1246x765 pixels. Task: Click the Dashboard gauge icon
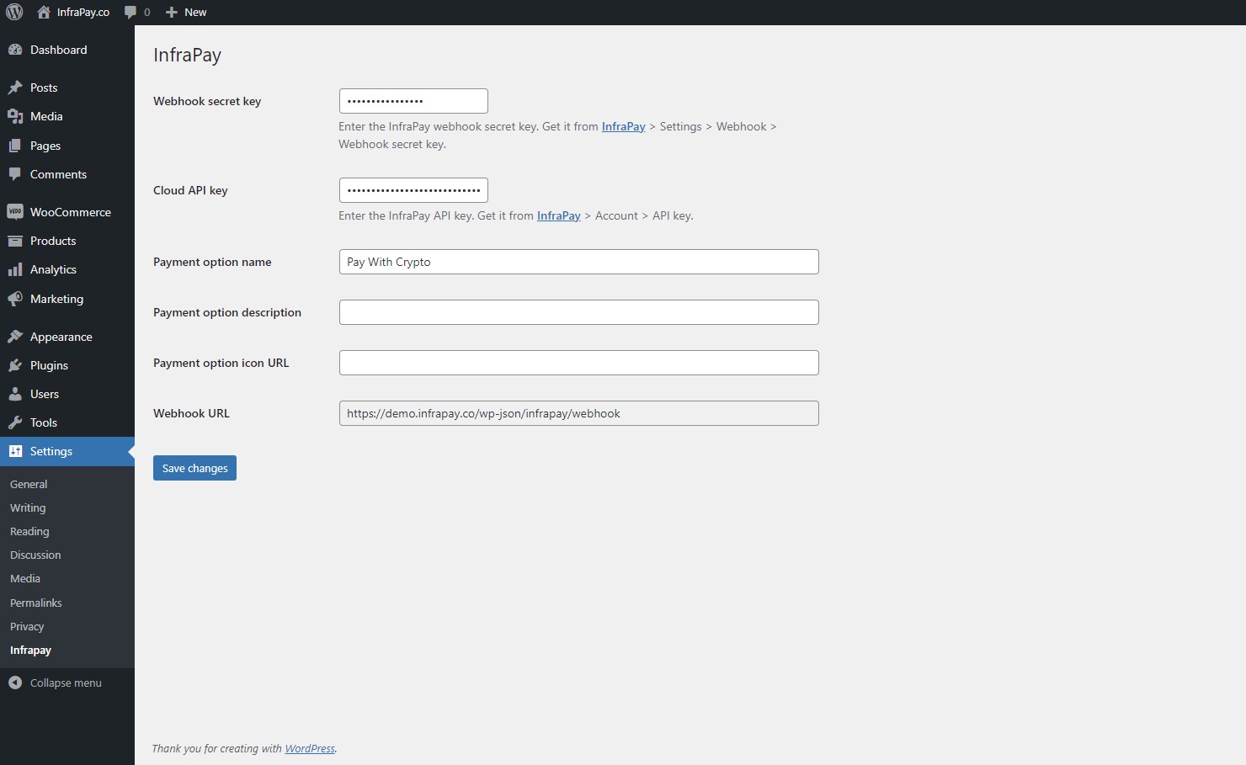[15, 50]
